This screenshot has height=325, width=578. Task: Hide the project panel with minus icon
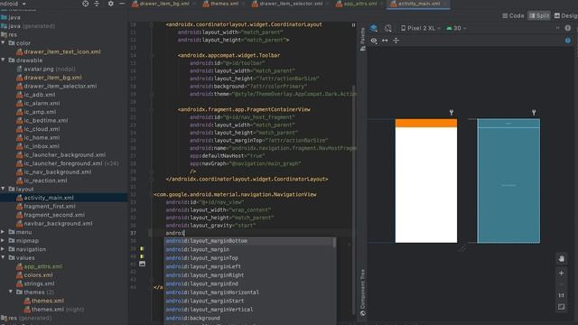coord(122,4)
